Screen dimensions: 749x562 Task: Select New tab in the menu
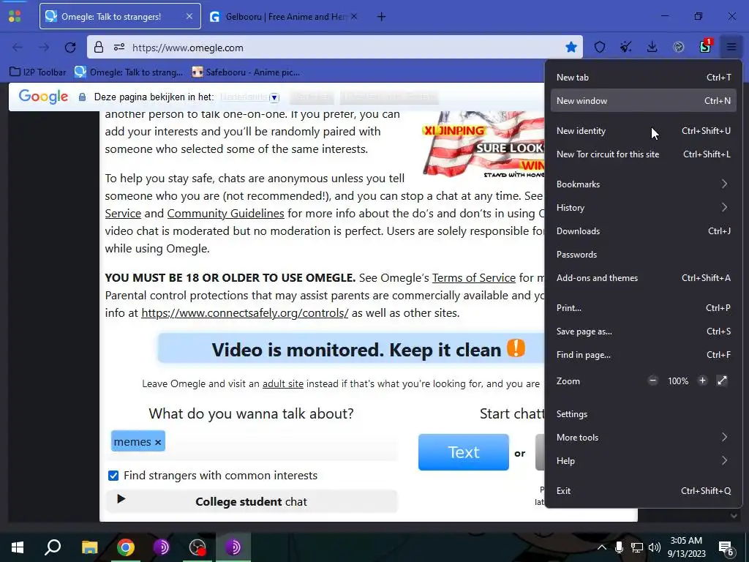click(x=644, y=77)
